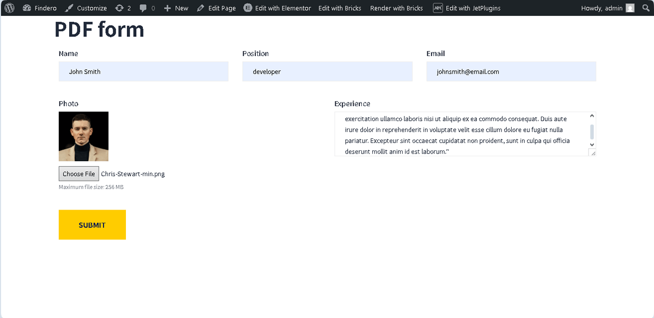654x318 pixels.
Task: Select the Edit Page pencil icon
Action: (202, 8)
